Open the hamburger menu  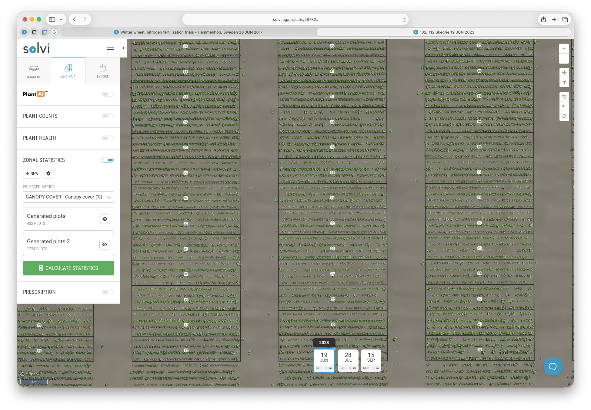pyautogui.click(x=110, y=48)
